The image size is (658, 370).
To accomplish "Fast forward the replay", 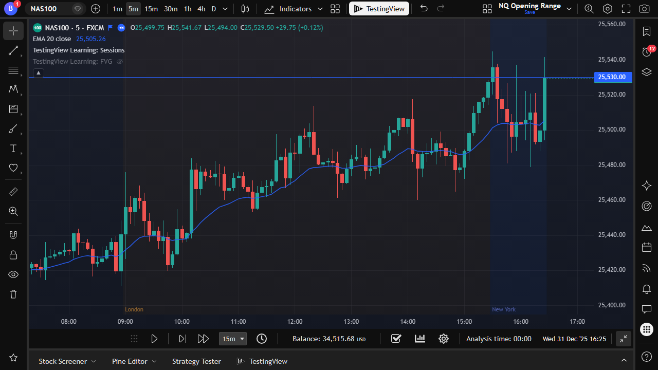I will click(203, 339).
